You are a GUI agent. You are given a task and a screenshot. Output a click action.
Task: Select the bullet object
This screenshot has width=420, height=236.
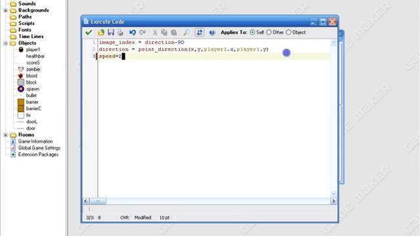click(31, 95)
